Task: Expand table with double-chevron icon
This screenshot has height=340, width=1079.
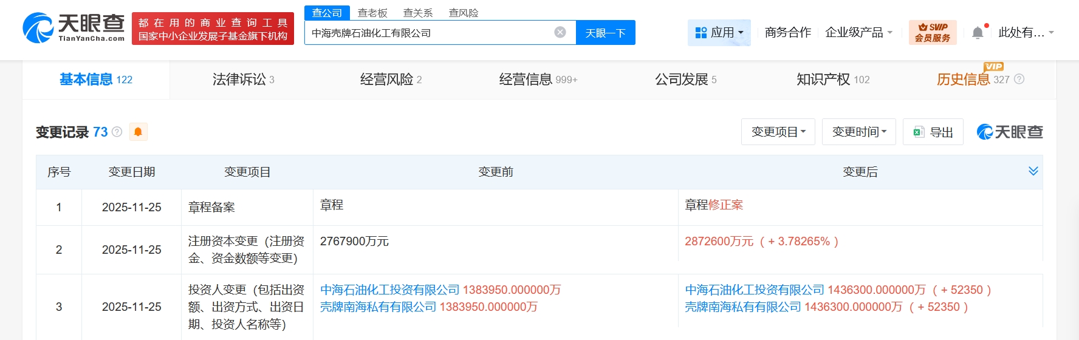Action: (x=1033, y=171)
